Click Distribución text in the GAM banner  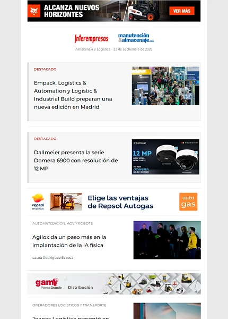pos(80,288)
